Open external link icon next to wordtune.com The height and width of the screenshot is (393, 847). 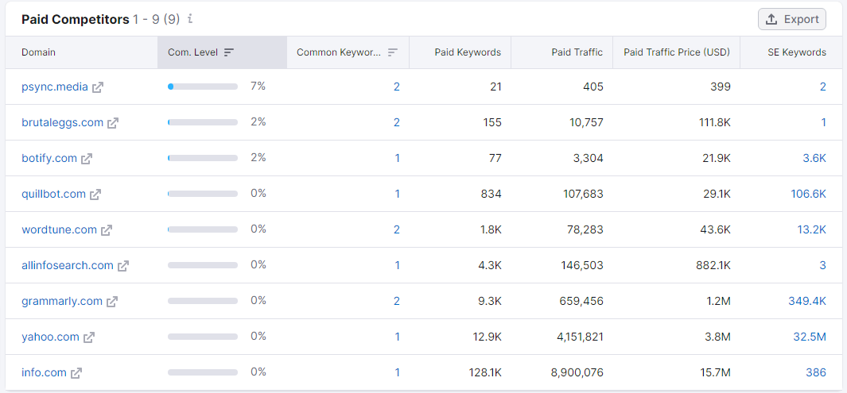(107, 229)
